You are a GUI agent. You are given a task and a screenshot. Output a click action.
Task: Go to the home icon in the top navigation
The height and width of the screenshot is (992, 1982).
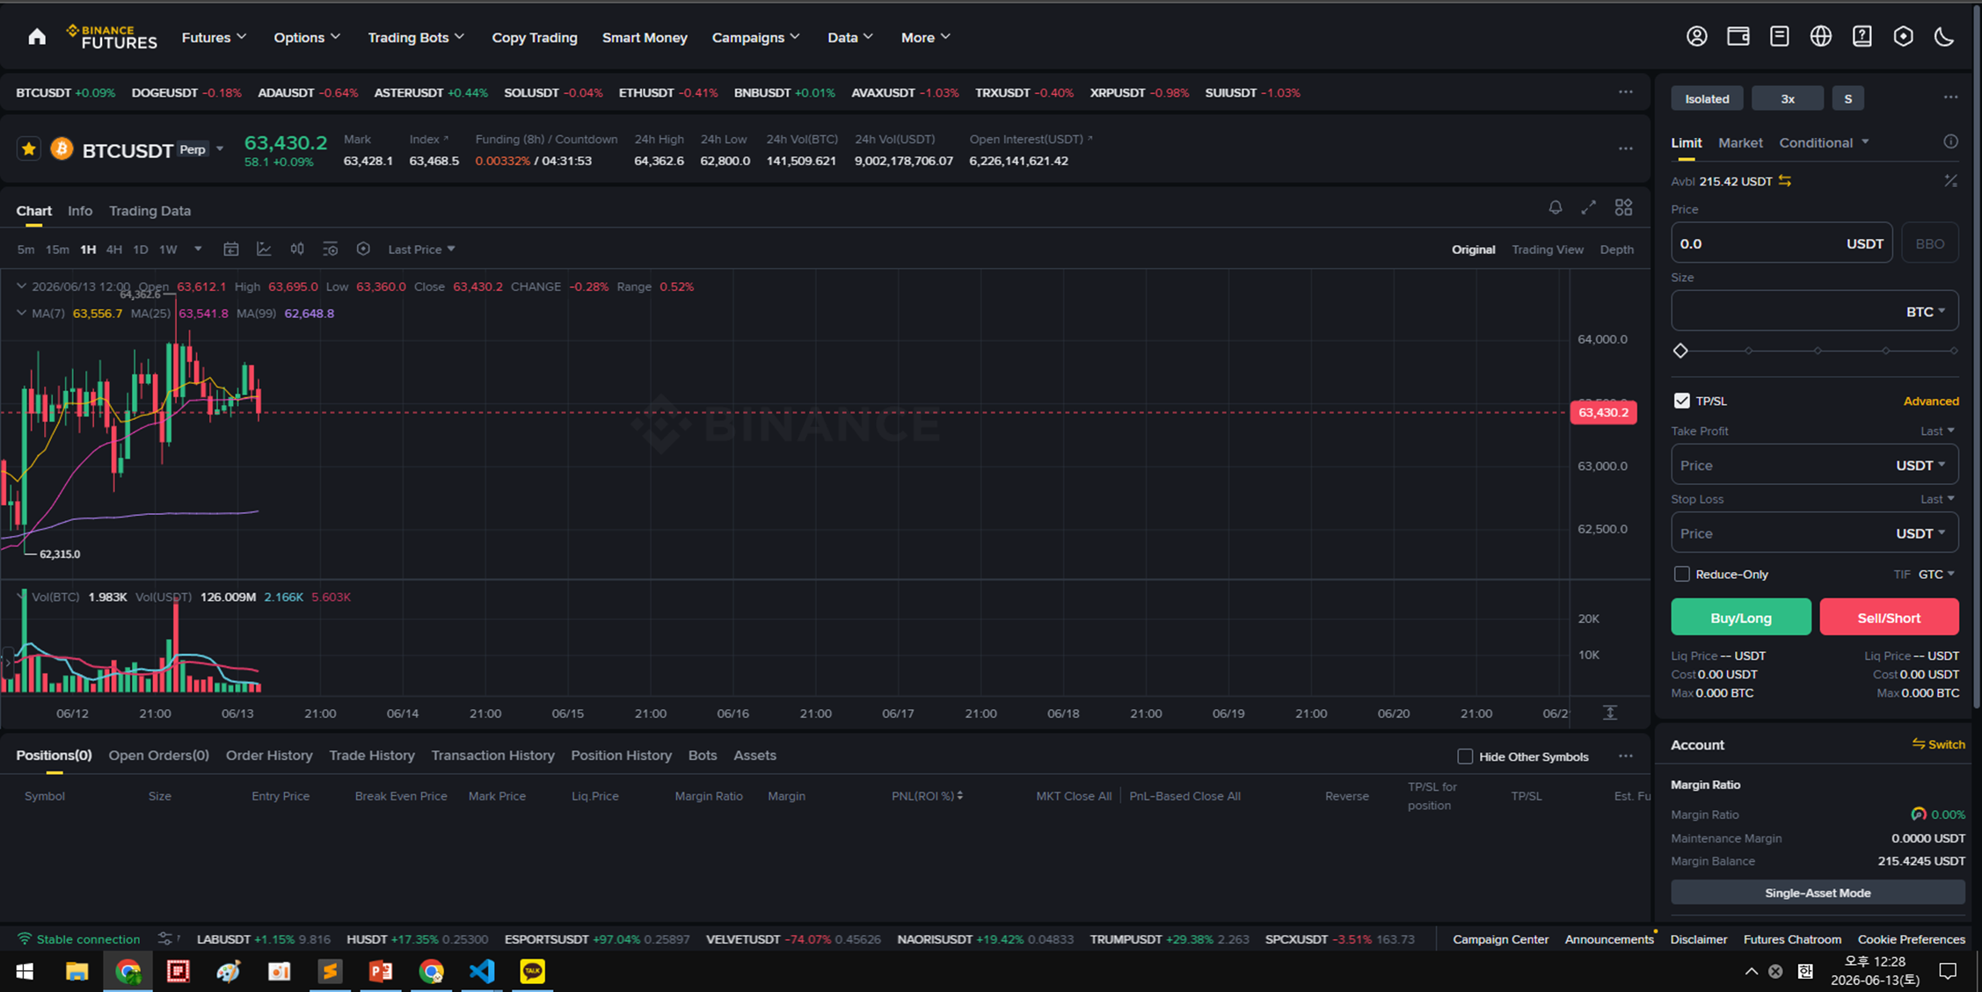coord(37,37)
